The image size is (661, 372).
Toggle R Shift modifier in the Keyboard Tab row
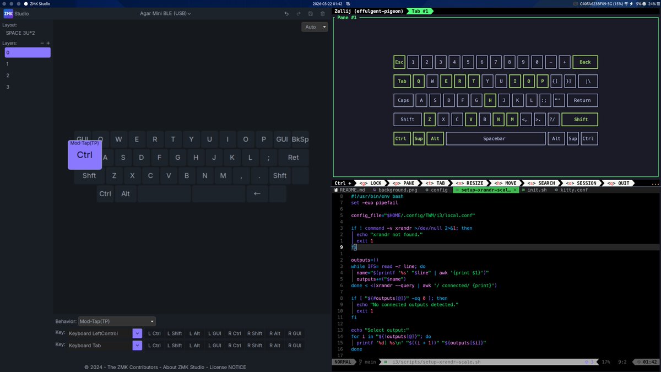click(x=254, y=346)
